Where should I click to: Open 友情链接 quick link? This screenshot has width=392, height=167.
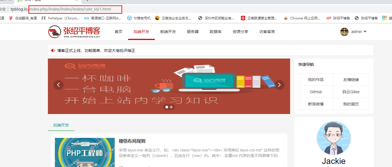[x=351, y=80]
